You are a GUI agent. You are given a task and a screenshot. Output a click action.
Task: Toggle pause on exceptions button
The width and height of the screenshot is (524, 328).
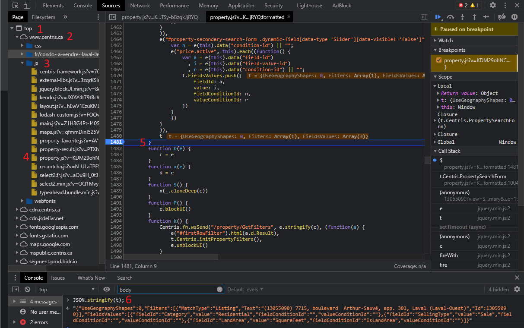(x=514, y=17)
